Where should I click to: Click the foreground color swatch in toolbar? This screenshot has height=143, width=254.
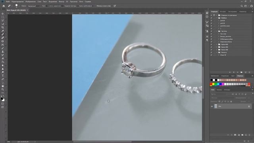(2, 99)
